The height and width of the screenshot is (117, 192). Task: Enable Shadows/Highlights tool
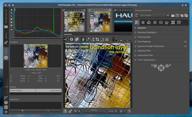[135, 32]
